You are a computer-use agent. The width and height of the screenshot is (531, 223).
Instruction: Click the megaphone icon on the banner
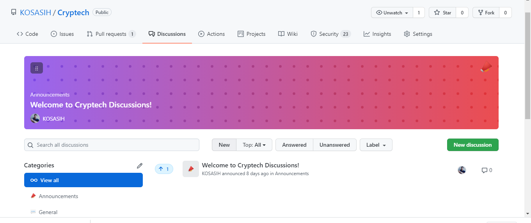tap(486, 67)
